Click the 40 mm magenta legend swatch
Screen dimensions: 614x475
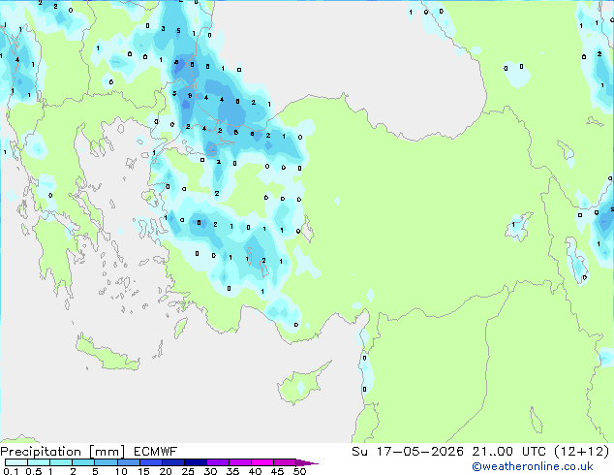262,462
